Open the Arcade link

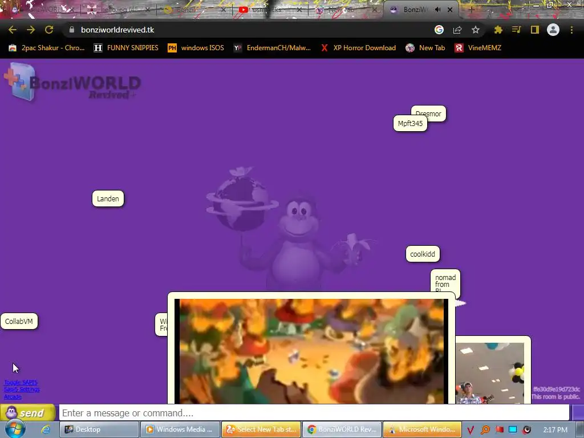click(13, 397)
